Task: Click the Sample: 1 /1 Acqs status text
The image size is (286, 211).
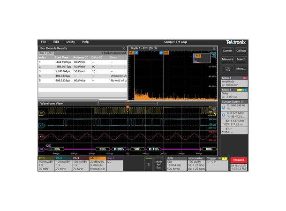Action: coord(175,42)
